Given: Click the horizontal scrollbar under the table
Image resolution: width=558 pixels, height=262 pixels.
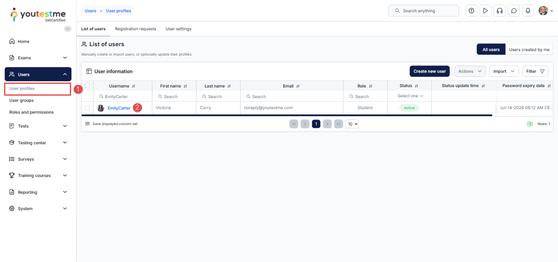Looking at the screenshot, I should [x=287, y=116].
